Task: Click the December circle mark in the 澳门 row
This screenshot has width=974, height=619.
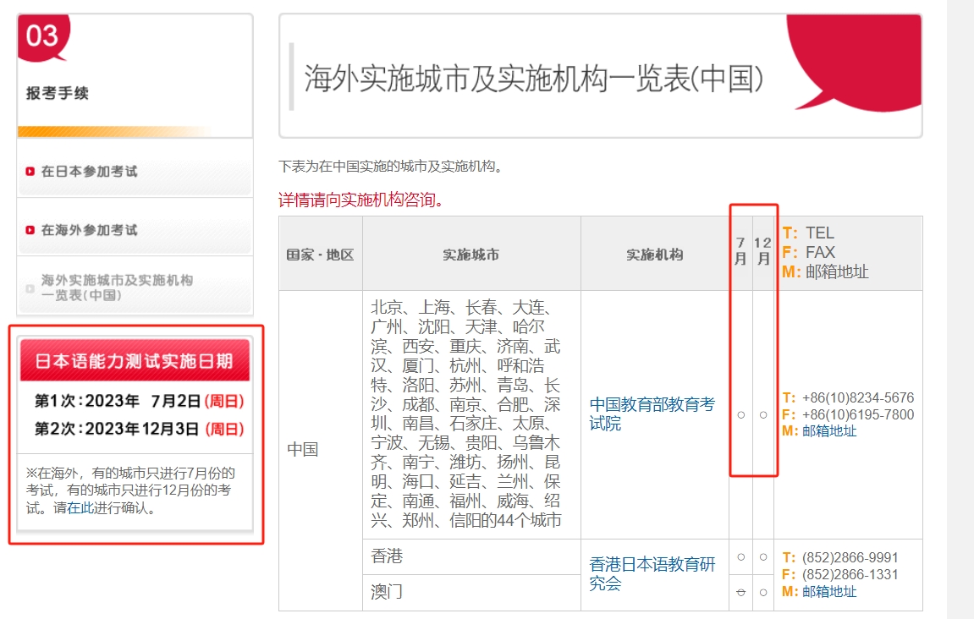Action: click(x=762, y=592)
